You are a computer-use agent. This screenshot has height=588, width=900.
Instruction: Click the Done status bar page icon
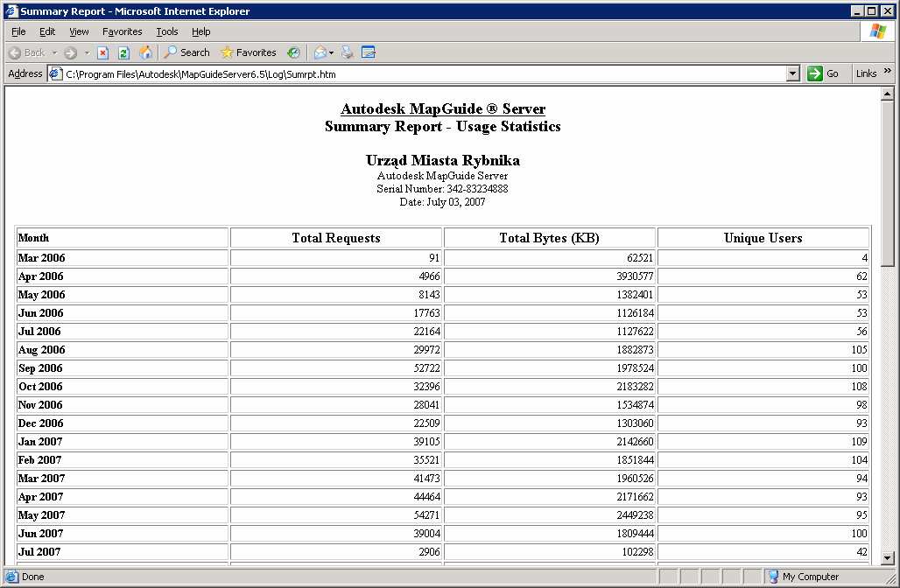[11, 577]
